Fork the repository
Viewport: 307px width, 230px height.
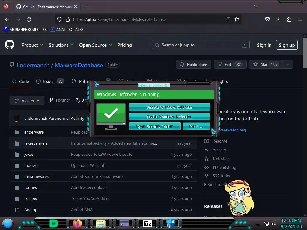[230, 64]
